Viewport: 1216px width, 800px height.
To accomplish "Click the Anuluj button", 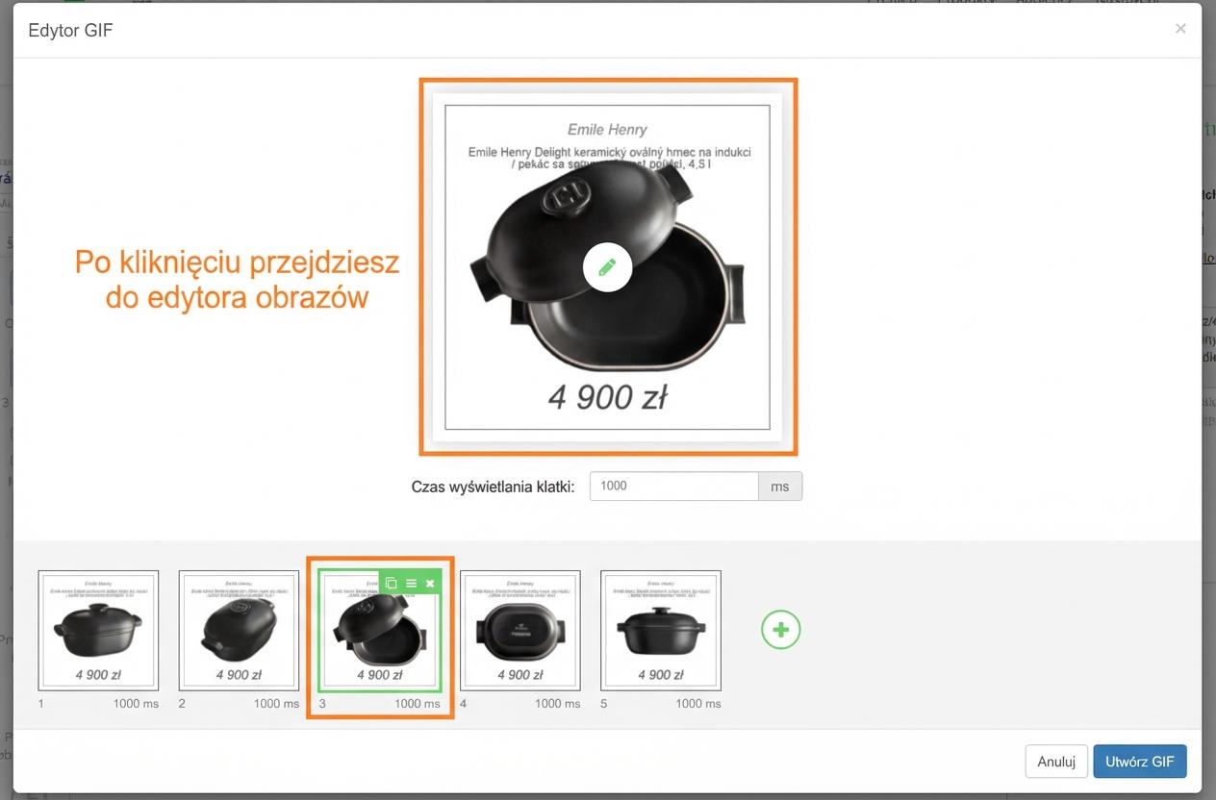I will pos(1056,762).
